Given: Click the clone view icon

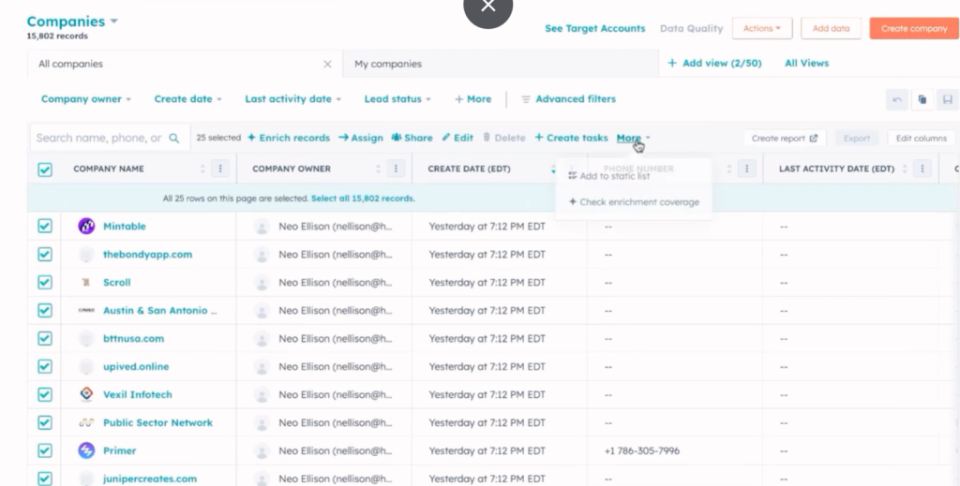Looking at the screenshot, I should (x=922, y=99).
